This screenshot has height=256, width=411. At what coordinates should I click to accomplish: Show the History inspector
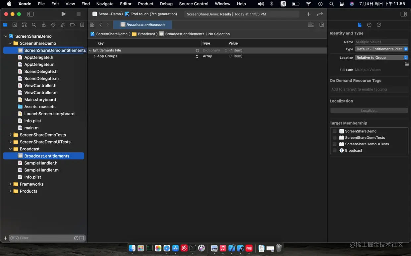coord(369,25)
